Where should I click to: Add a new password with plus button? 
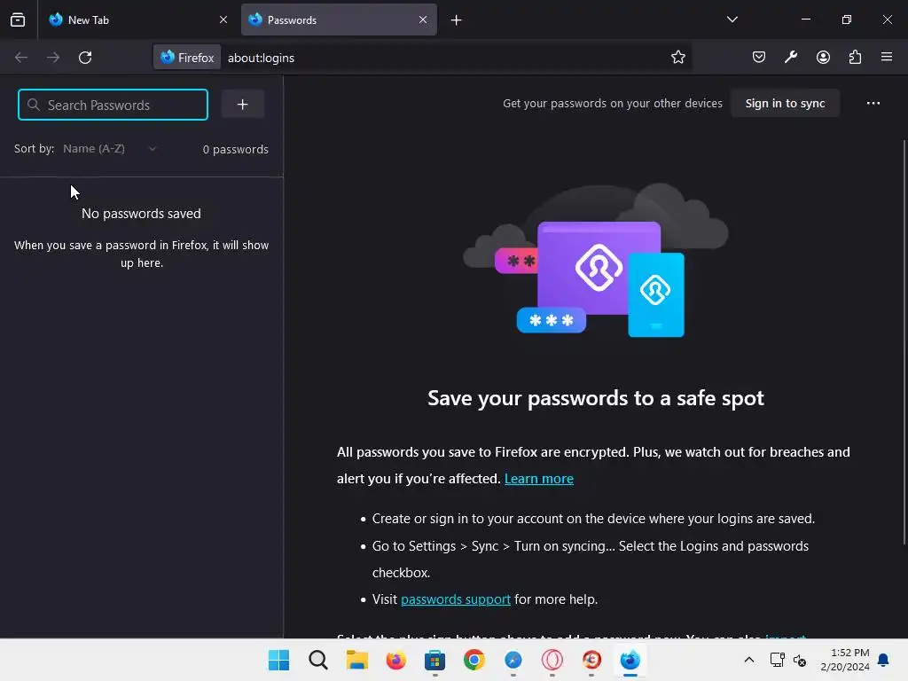243,105
